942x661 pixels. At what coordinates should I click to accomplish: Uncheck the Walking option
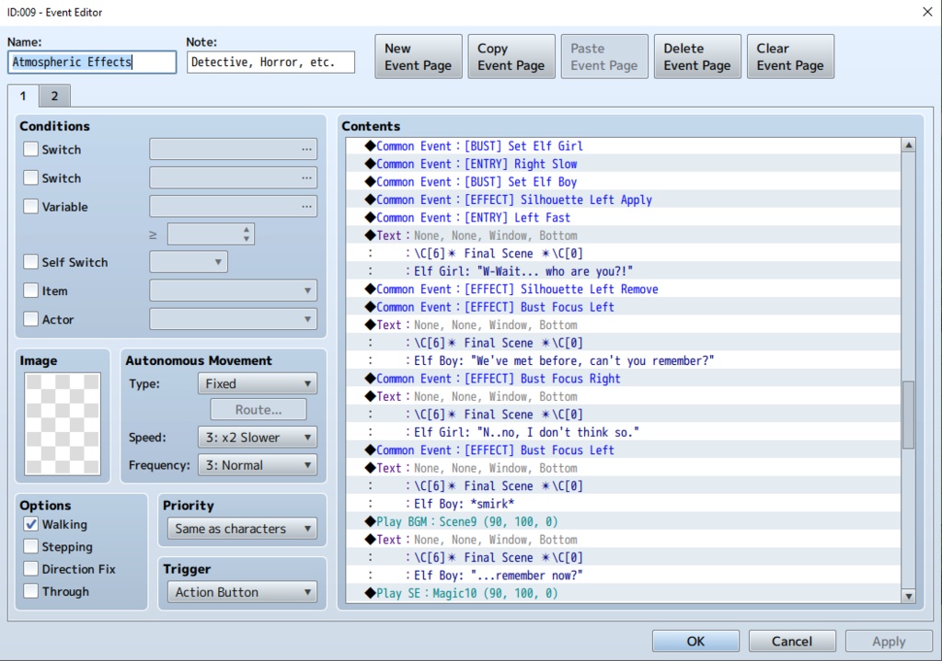[30, 524]
